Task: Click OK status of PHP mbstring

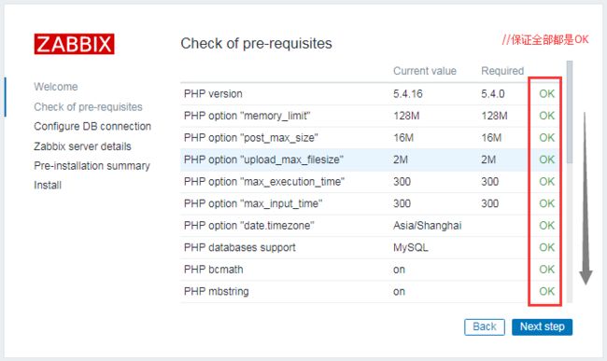Action: click(x=546, y=291)
